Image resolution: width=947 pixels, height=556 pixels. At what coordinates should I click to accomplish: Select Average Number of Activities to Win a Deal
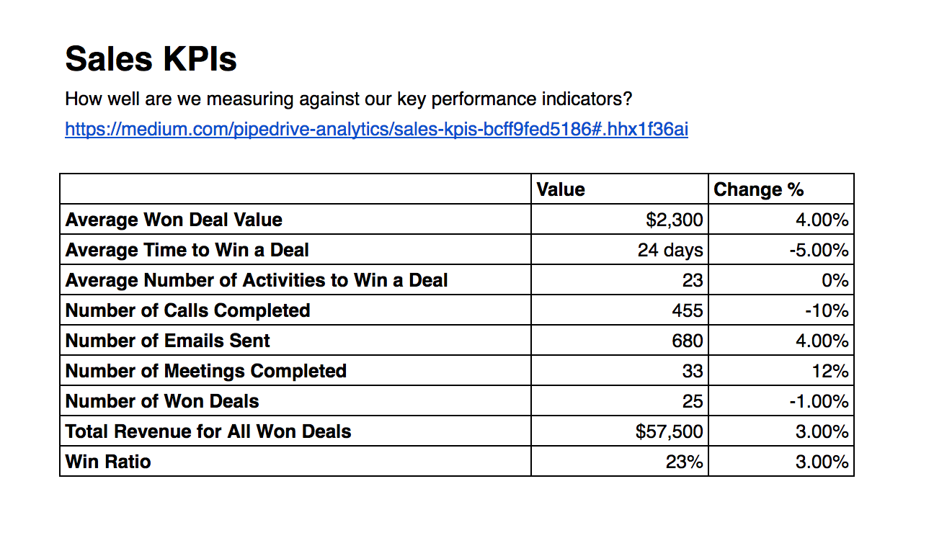257,280
